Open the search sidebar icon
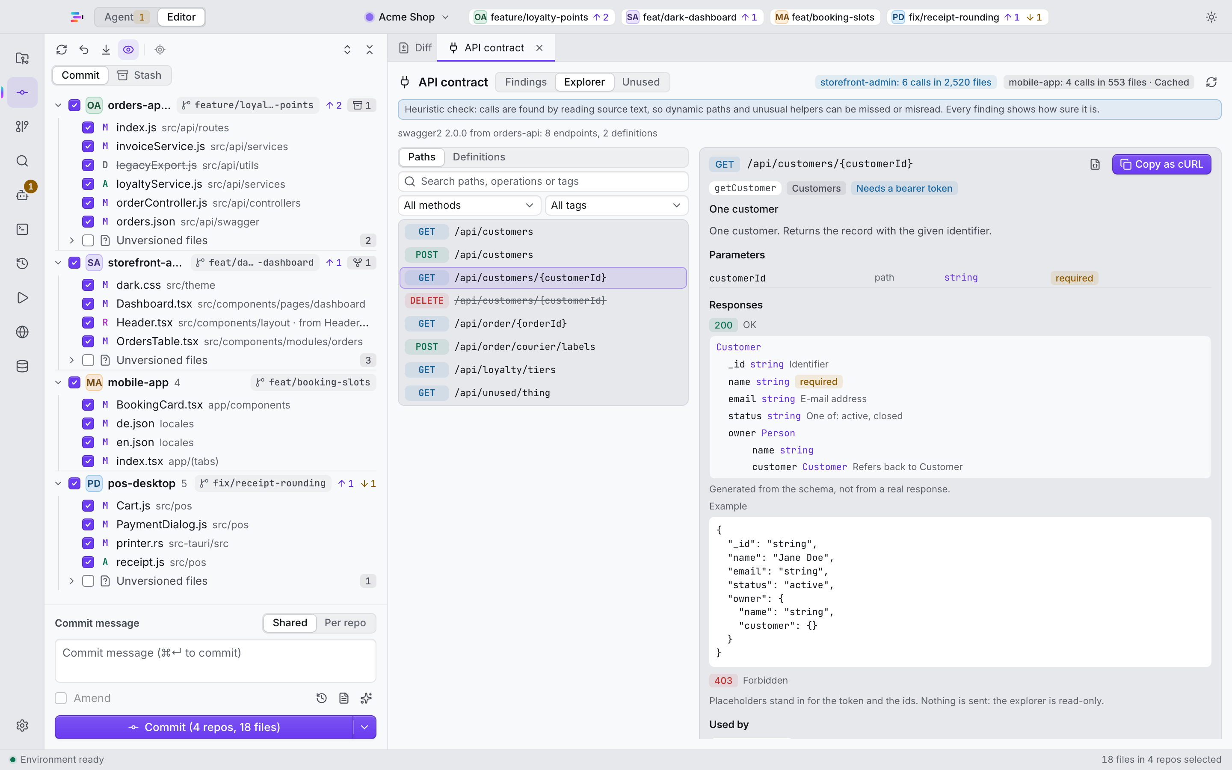 click(22, 161)
